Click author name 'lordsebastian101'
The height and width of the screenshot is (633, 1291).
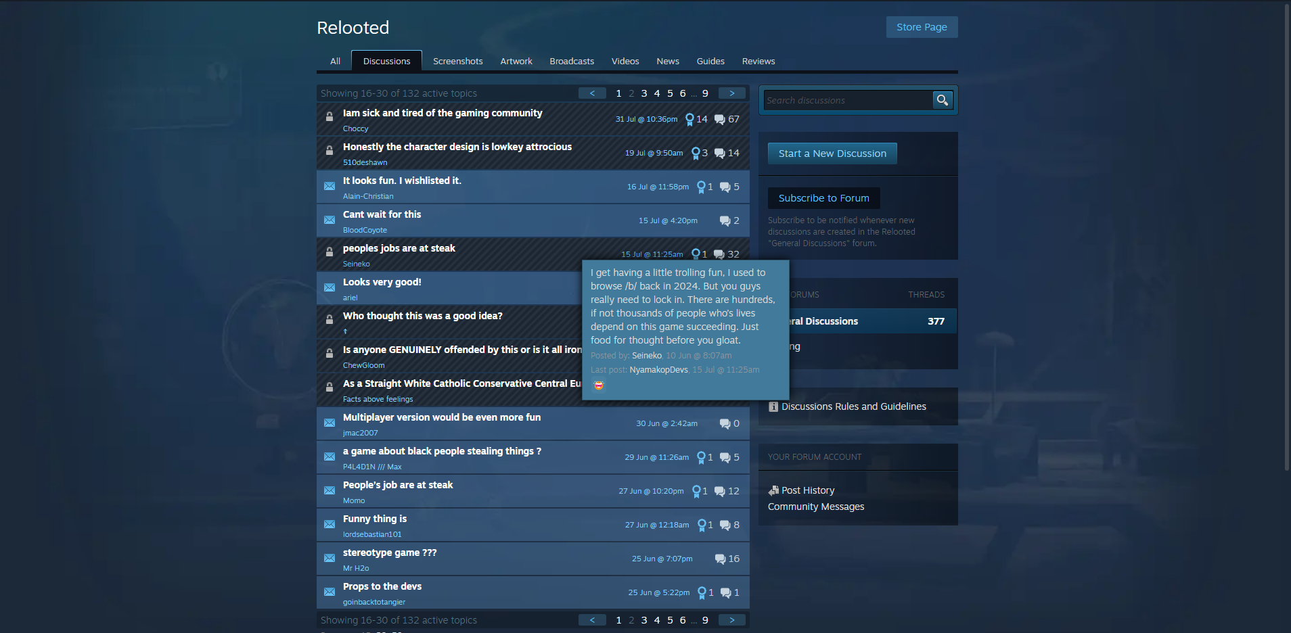[372, 534]
